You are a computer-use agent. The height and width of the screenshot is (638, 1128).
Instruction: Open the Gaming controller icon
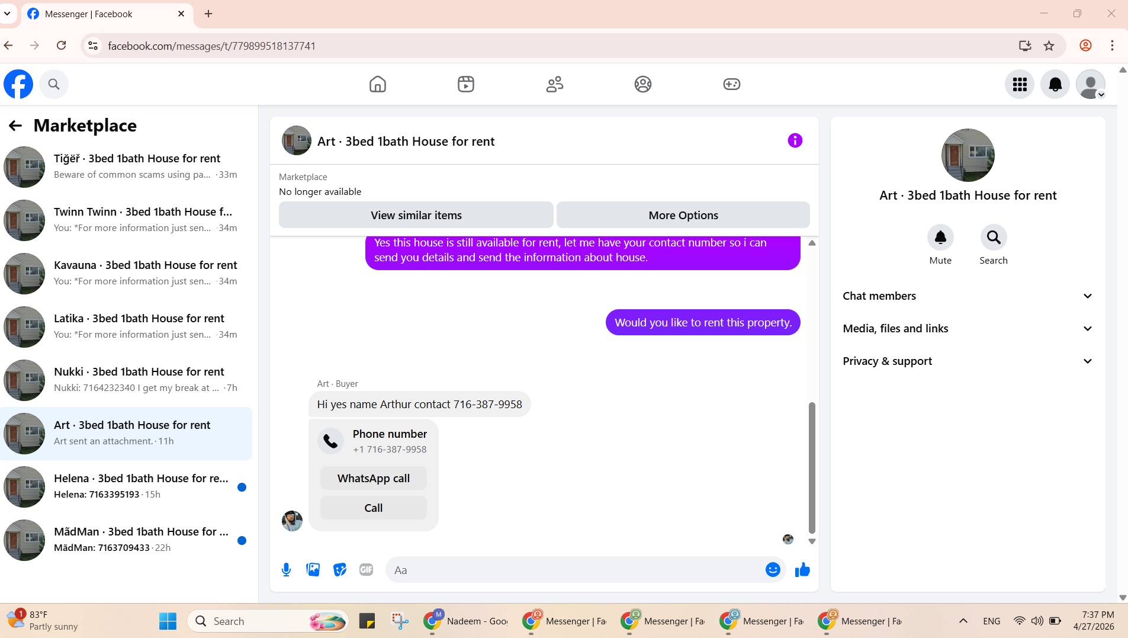732,84
